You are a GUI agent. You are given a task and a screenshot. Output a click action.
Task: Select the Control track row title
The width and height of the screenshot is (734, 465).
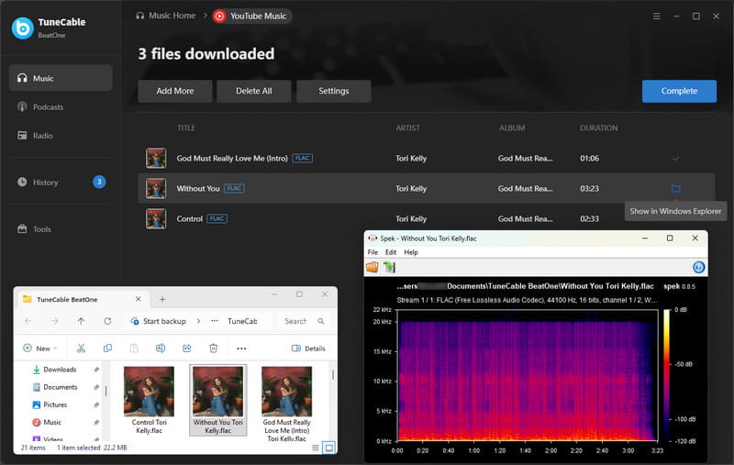(190, 219)
